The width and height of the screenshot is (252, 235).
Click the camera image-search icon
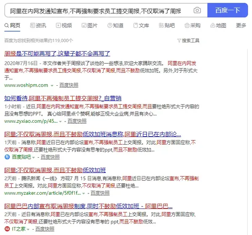(197, 10)
